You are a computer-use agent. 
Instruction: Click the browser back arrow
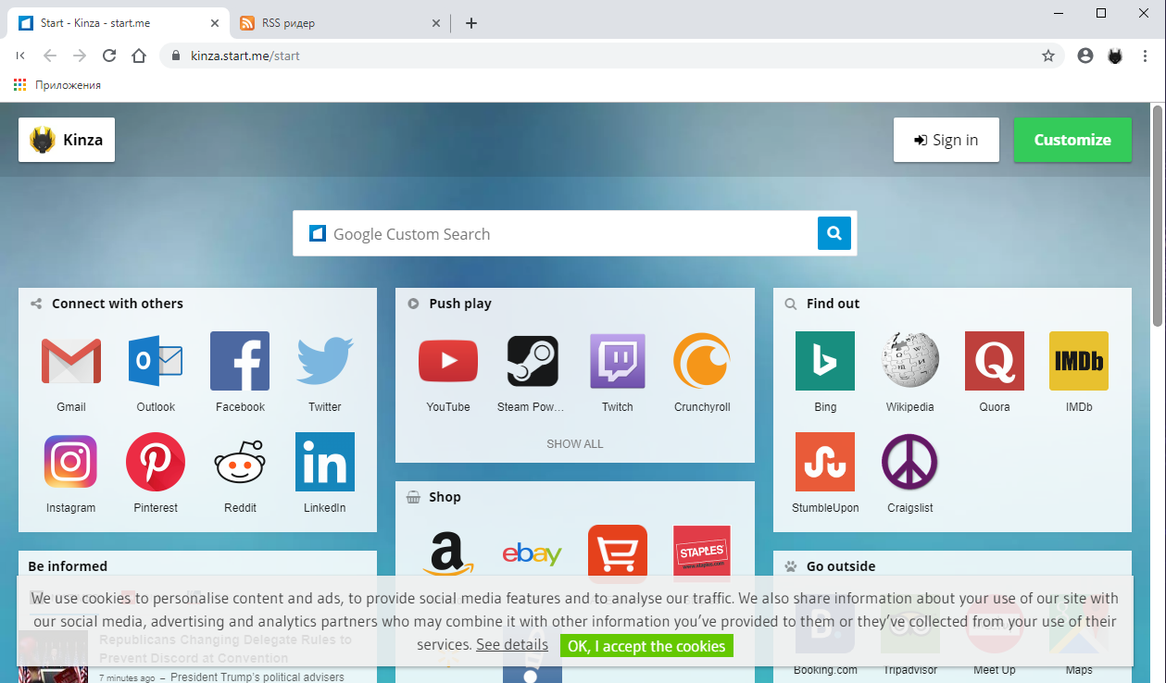[50, 56]
